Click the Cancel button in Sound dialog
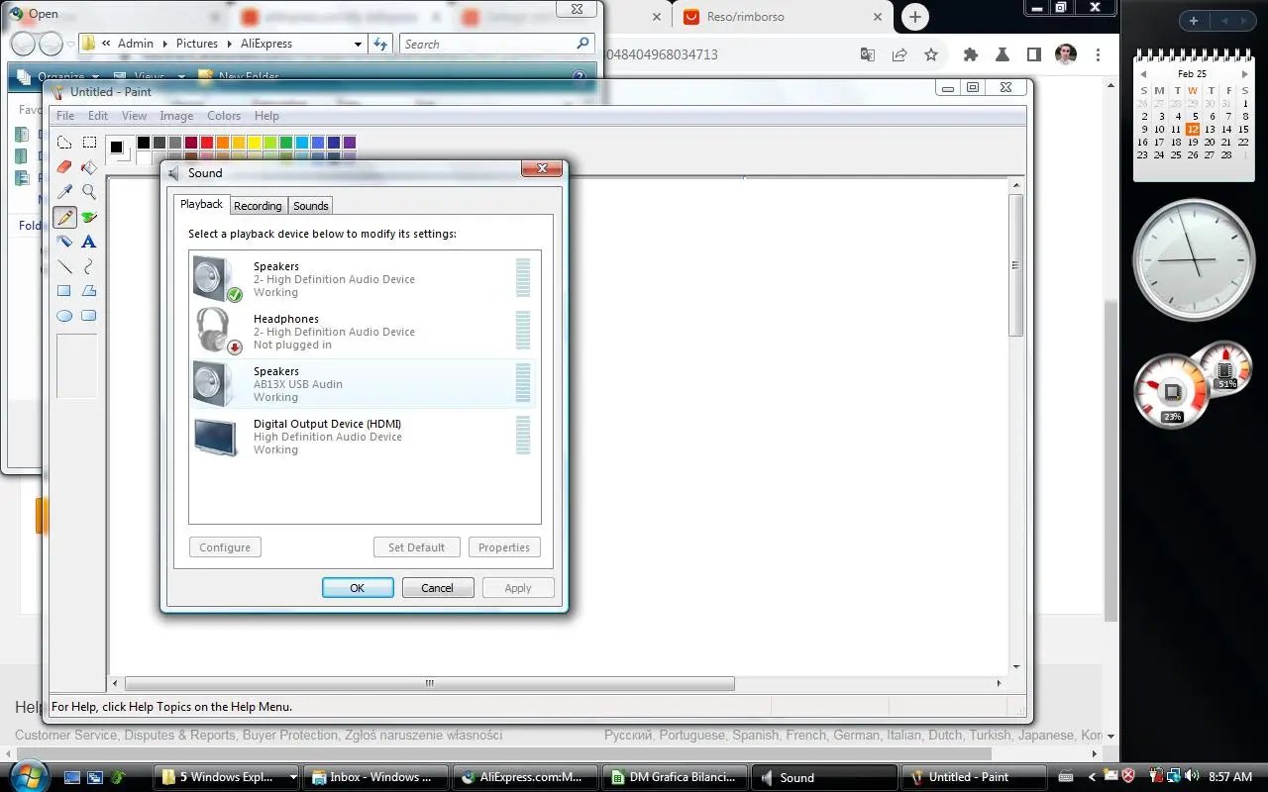 tap(438, 588)
